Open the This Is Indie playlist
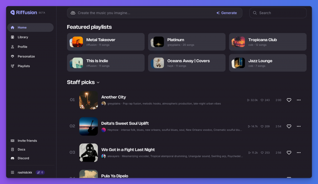318x184 pixels. pyautogui.click(x=106, y=63)
